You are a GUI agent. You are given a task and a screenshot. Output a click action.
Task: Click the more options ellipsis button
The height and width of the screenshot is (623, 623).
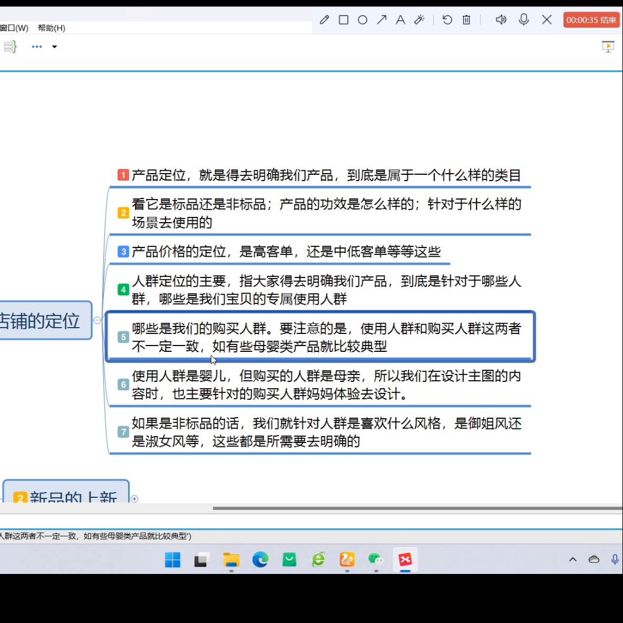(x=37, y=47)
